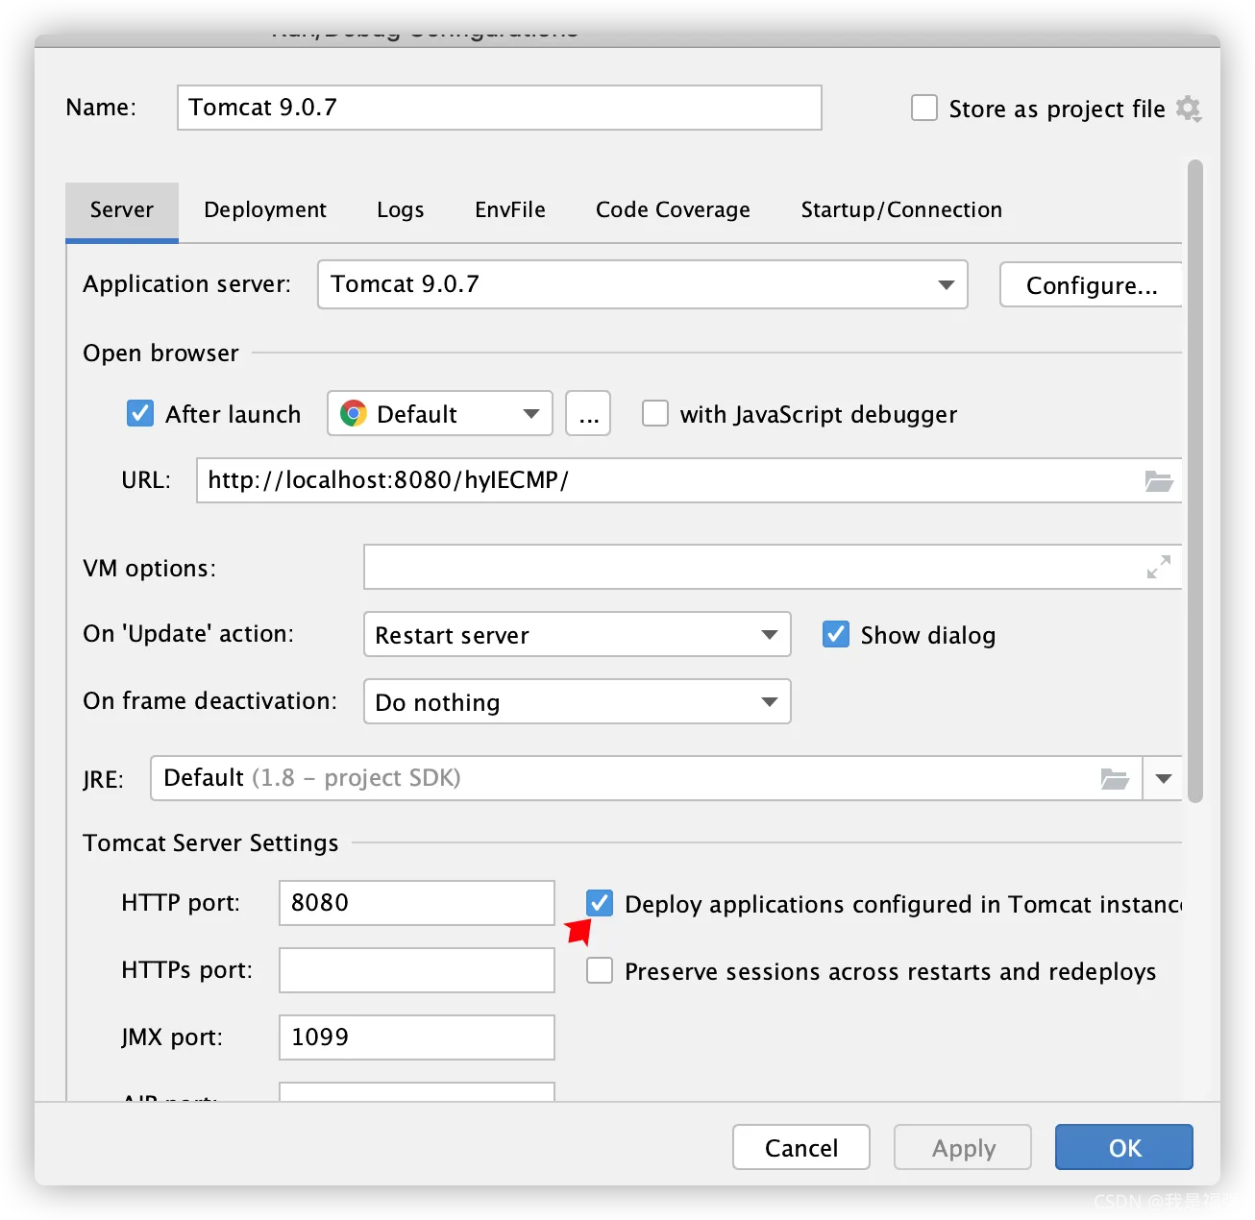The image size is (1255, 1220).
Task: Click the expand icon in VM options field
Action: (x=1159, y=567)
